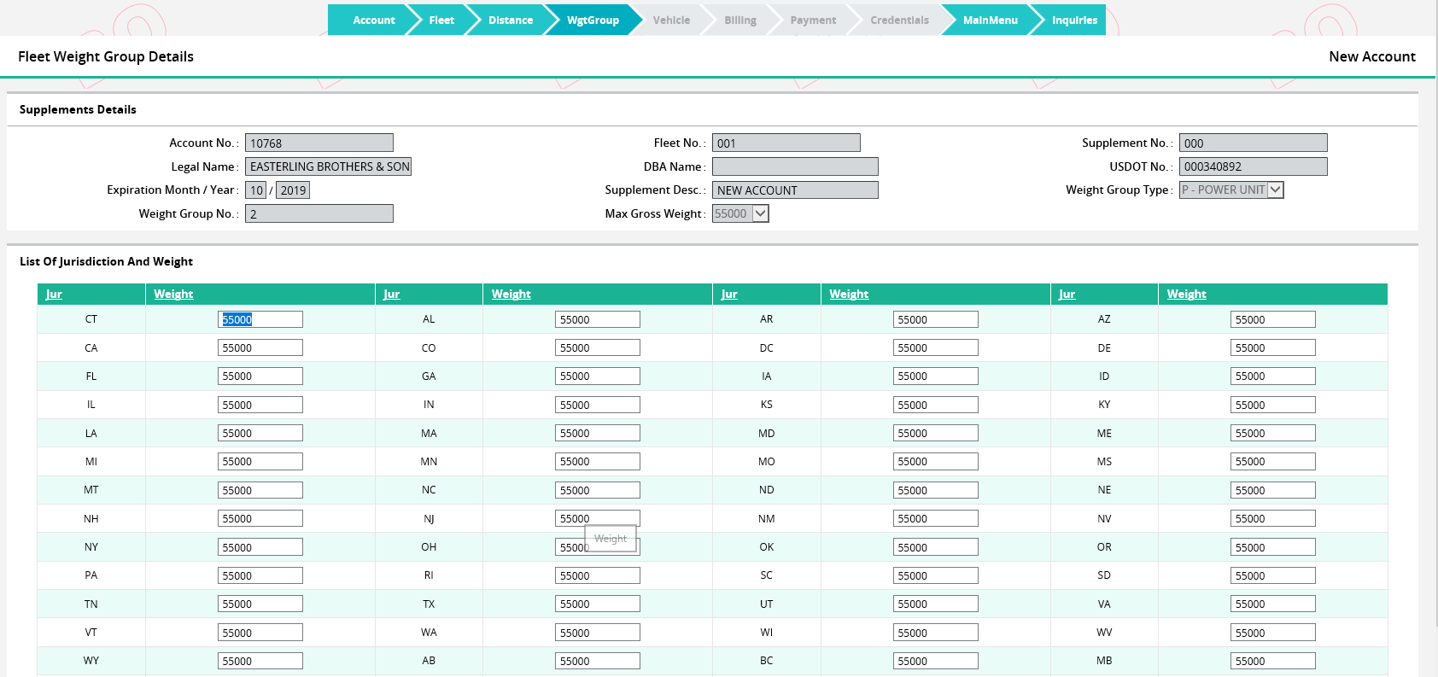The width and height of the screenshot is (1438, 677).
Task: Click the fourth Jur column header
Action: pos(1067,294)
